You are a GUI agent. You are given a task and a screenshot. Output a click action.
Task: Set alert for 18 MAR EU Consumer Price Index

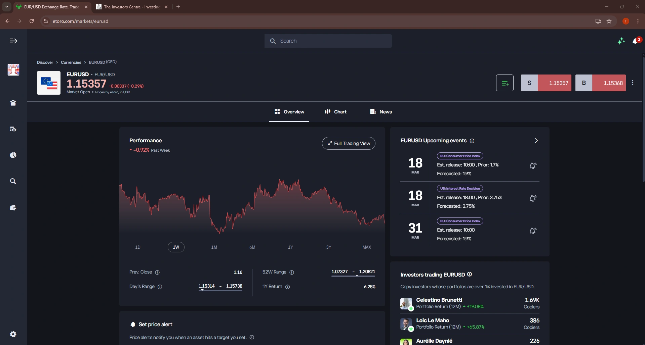coord(533,165)
